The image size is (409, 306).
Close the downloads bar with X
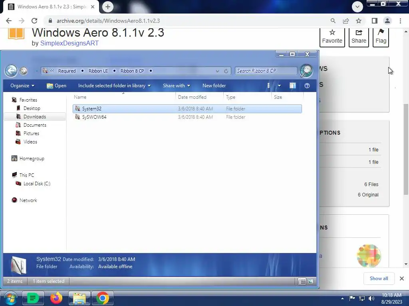(x=402, y=279)
